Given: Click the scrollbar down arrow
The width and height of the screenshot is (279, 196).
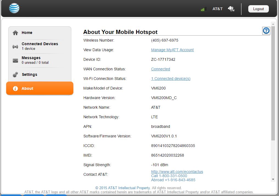Looking at the screenshot, I should [273, 179].
